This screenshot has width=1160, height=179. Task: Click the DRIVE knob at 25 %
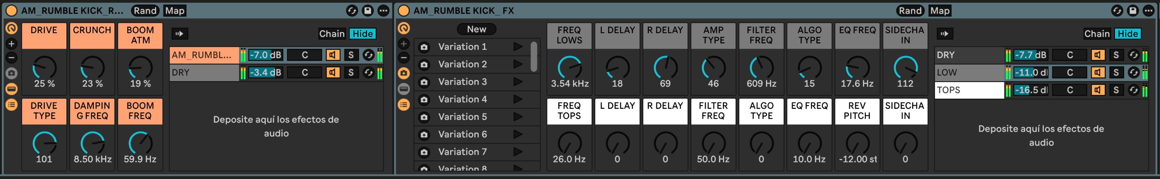click(x=44, y=68)
